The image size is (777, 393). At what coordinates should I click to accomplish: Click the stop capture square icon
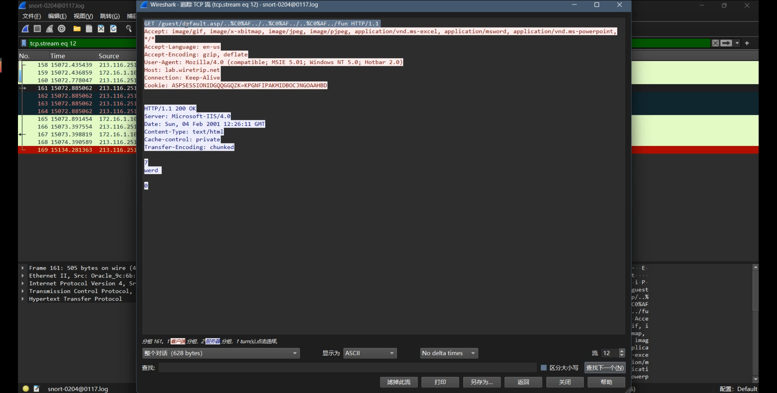coord(37,29)
